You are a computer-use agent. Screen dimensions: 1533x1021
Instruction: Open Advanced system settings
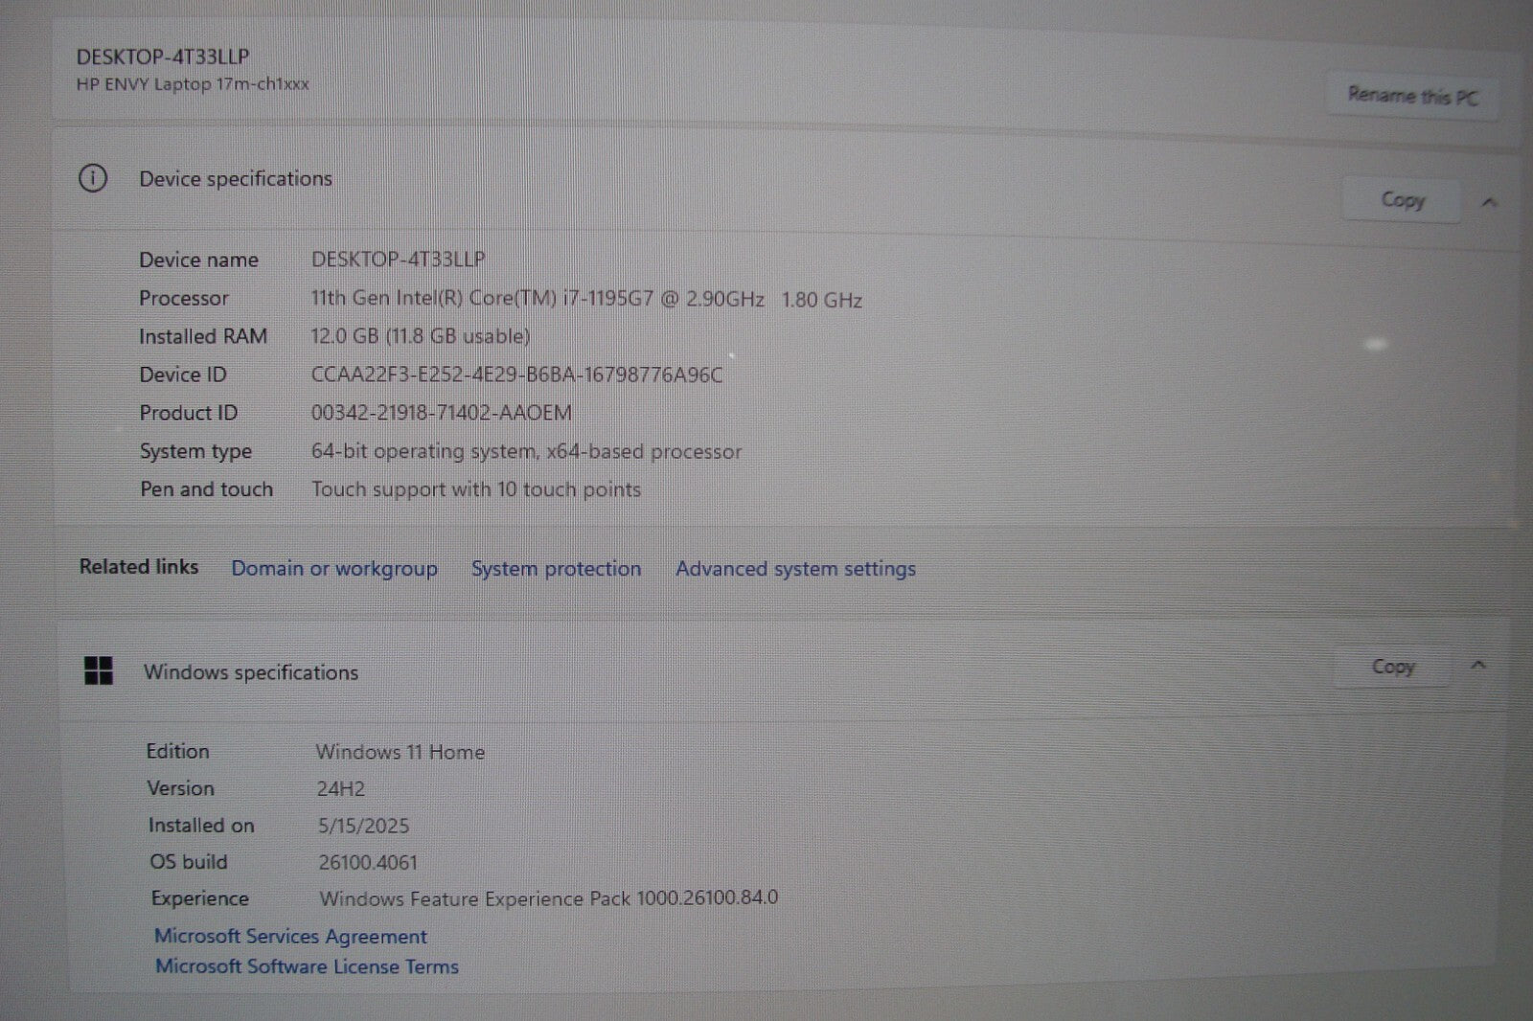795,569
